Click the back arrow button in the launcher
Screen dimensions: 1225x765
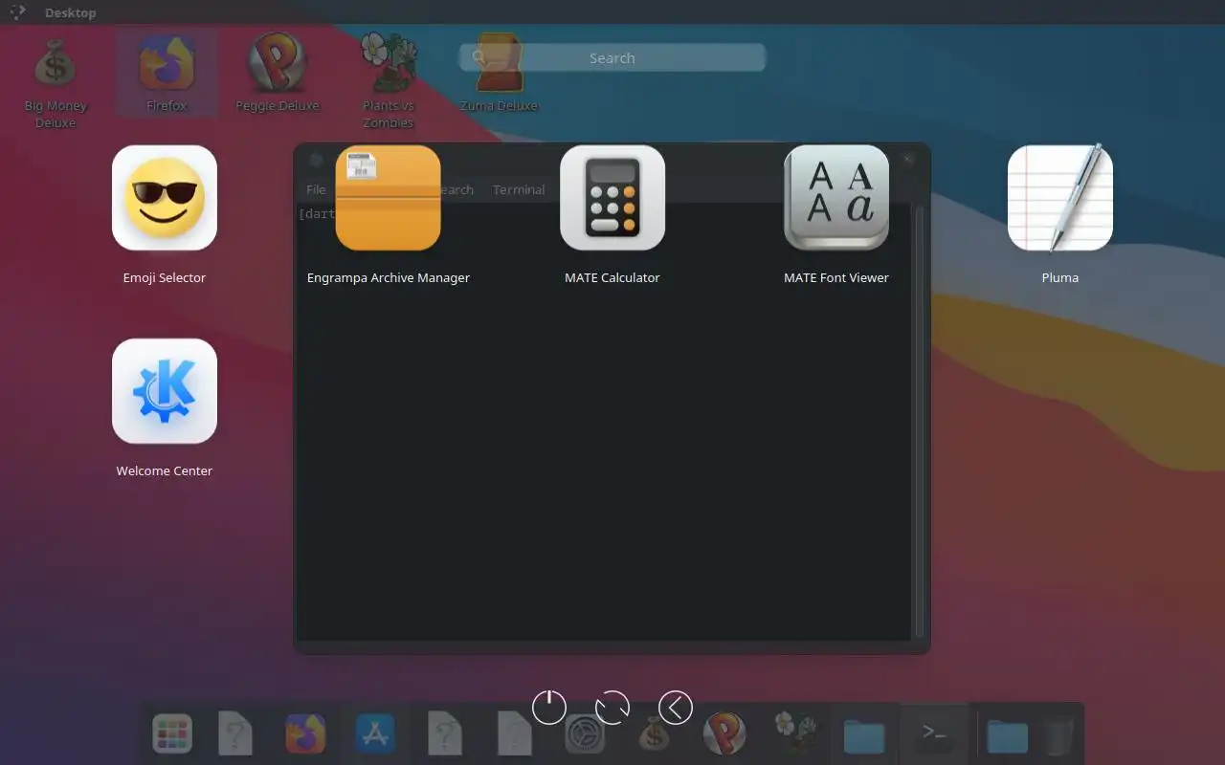pyautogui.click(x=676, y=708)
